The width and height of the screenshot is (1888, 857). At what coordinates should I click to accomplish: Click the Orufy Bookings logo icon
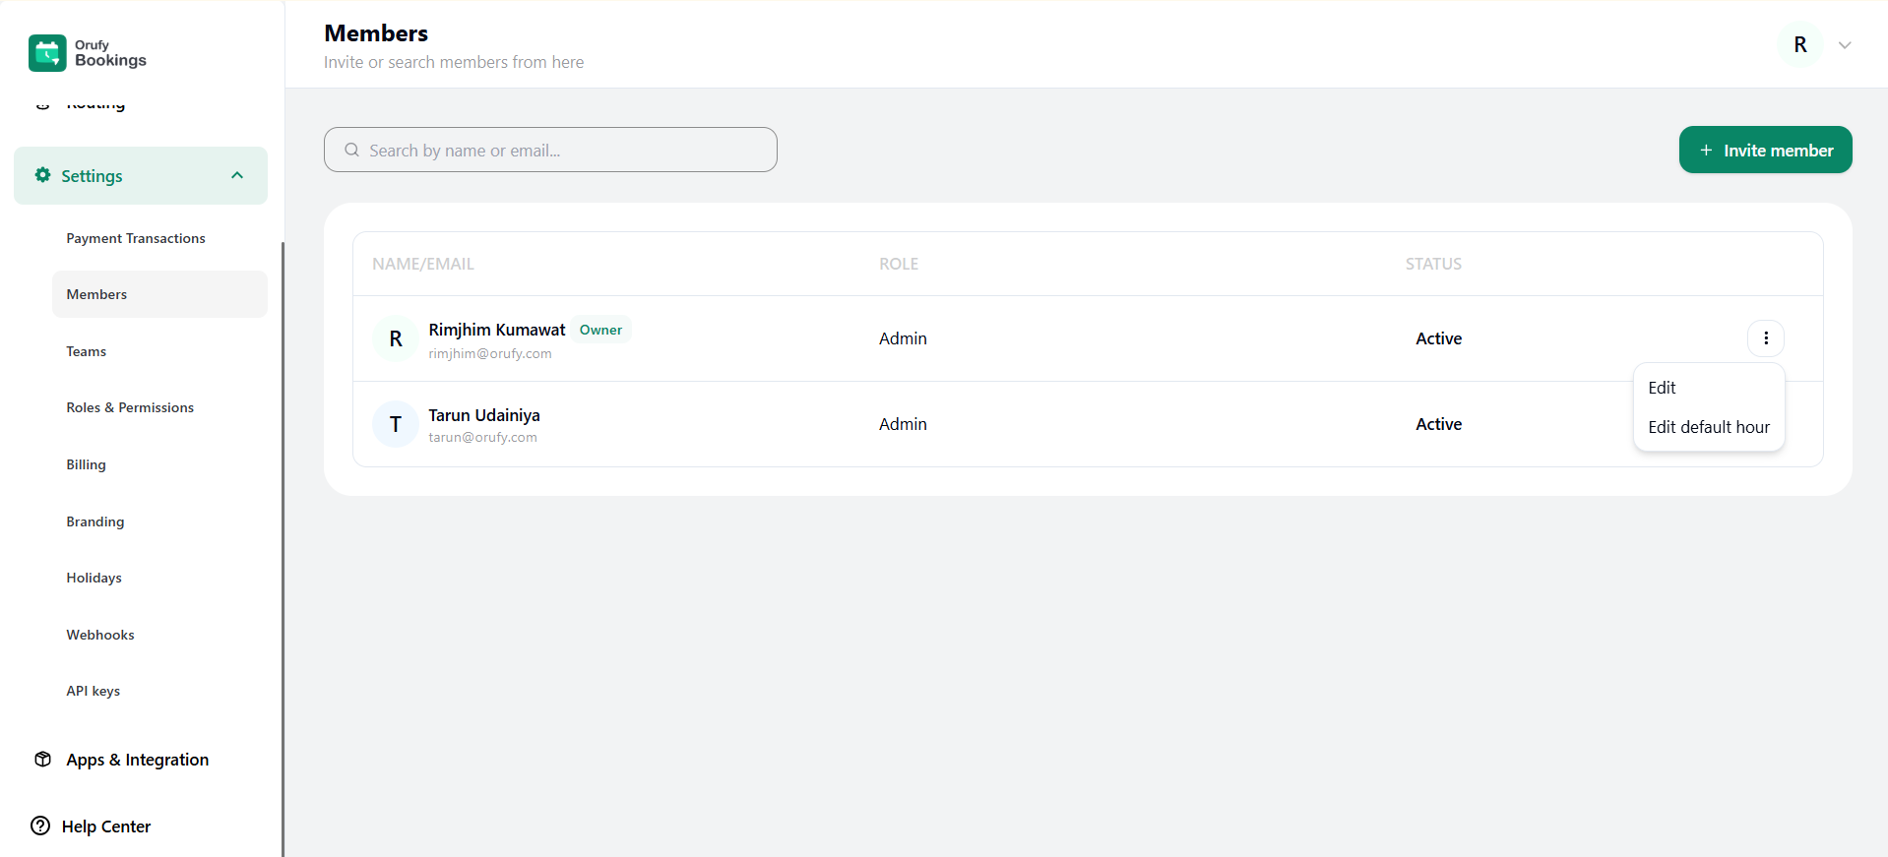pyautogui.click(x=47, y=53)
